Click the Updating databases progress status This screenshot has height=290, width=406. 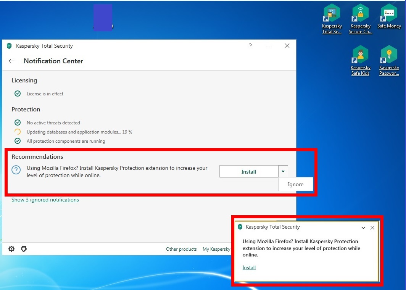pyautogui.click(x=79, y=132)
